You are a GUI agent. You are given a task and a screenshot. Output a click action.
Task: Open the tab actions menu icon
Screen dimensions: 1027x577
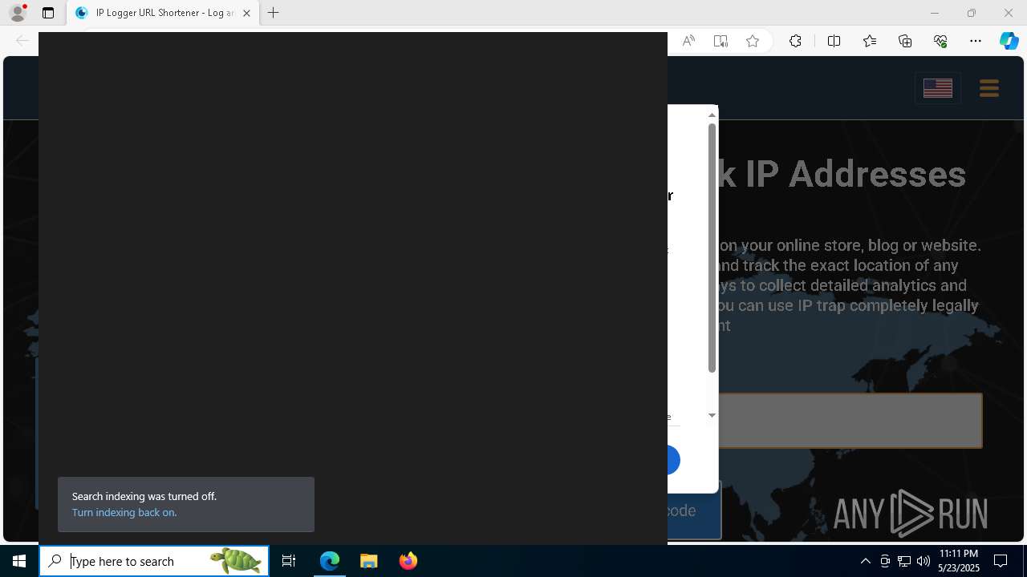48,13
